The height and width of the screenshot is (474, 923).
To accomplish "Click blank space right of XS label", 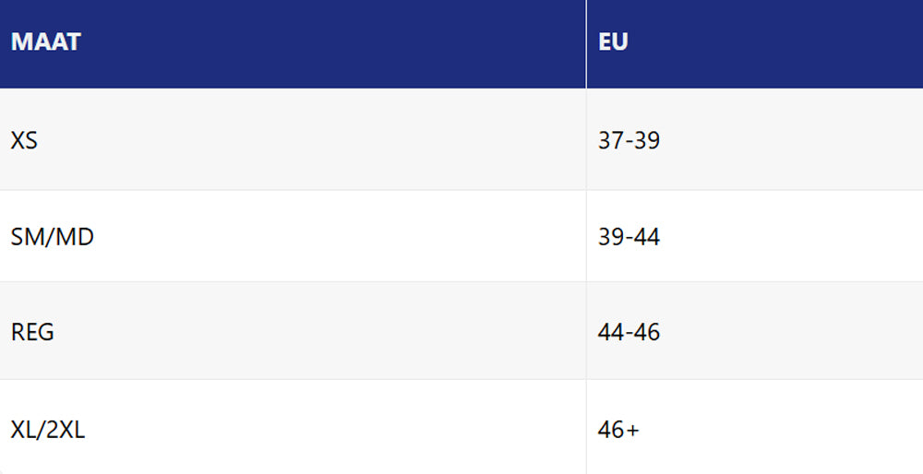I will [305, 141].
